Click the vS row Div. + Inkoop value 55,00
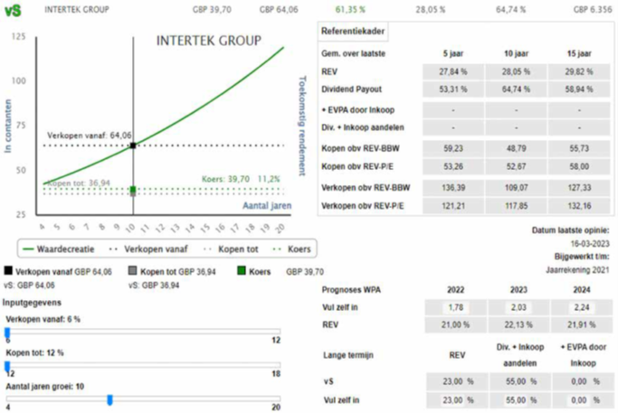Image resolution: width=618 pixels, height=413 pixels. 516,381
